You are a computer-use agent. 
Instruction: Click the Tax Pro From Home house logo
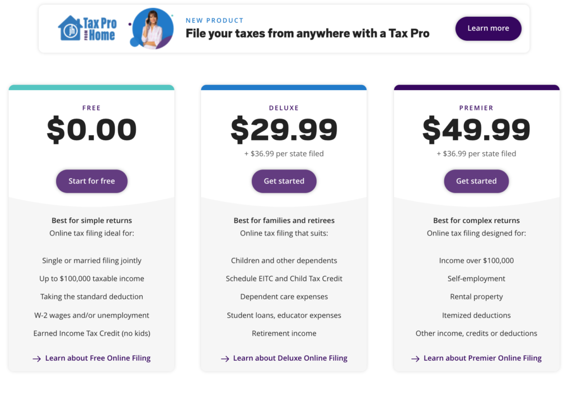tap(71, 27)
